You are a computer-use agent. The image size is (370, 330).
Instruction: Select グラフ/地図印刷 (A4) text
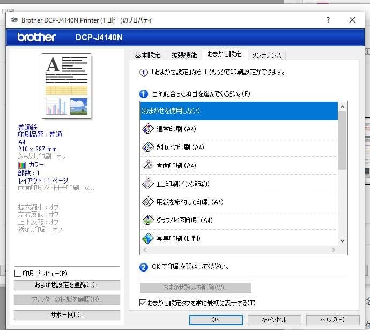click(184, 220)
